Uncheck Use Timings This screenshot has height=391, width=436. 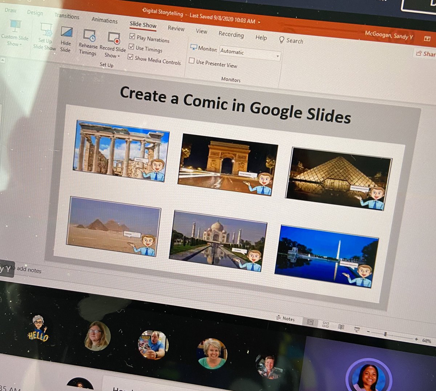pos(131,47)
